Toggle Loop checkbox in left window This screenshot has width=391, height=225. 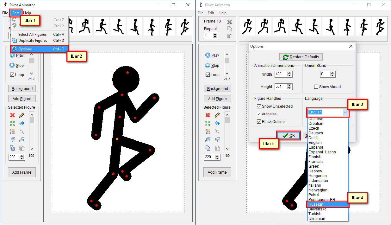(12, 75)
